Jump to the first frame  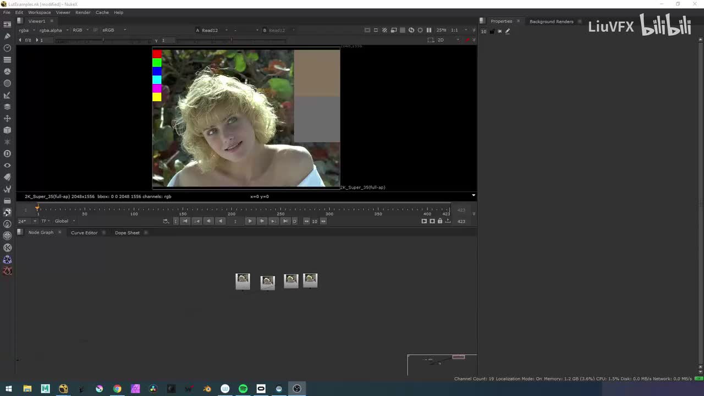click(x=185, y=221)
